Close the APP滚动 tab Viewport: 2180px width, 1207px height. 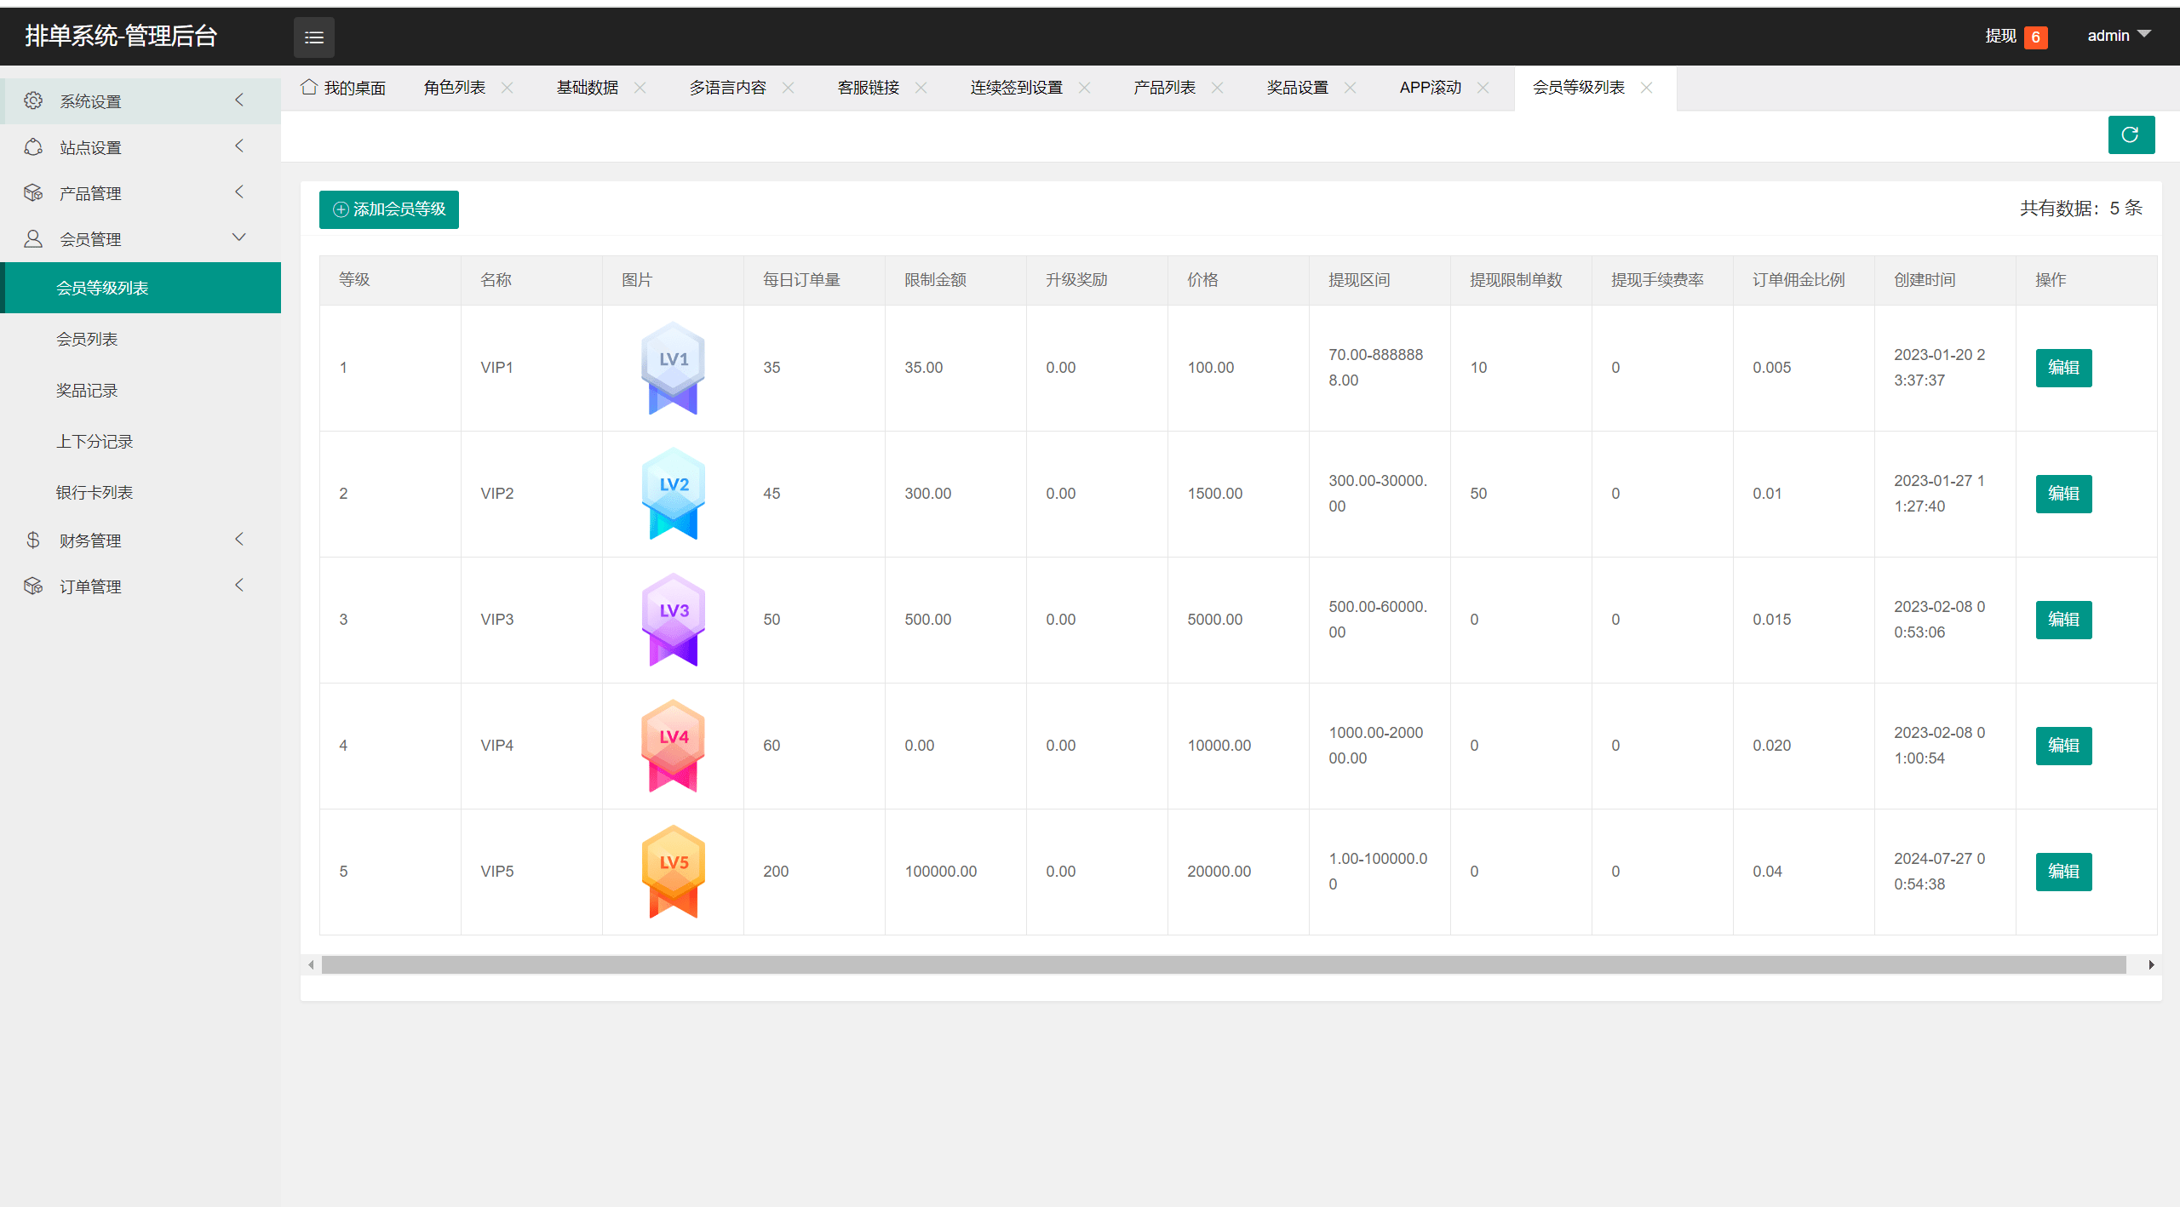pyautogui.click(x=1483, y=88)
